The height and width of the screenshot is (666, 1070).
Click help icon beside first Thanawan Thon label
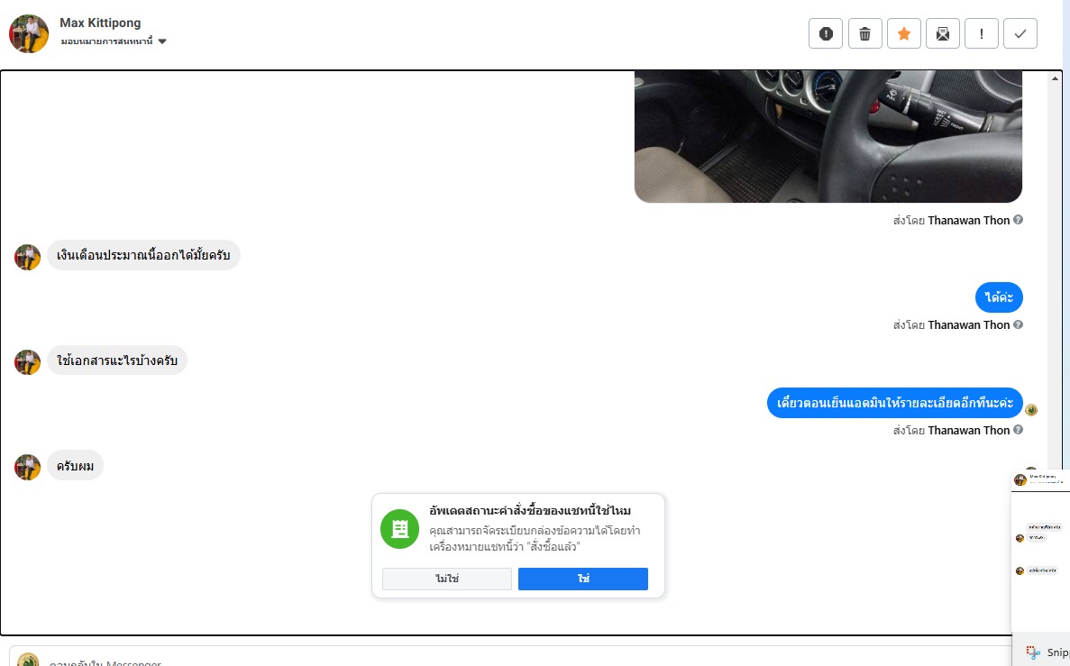coord(1018,220)
